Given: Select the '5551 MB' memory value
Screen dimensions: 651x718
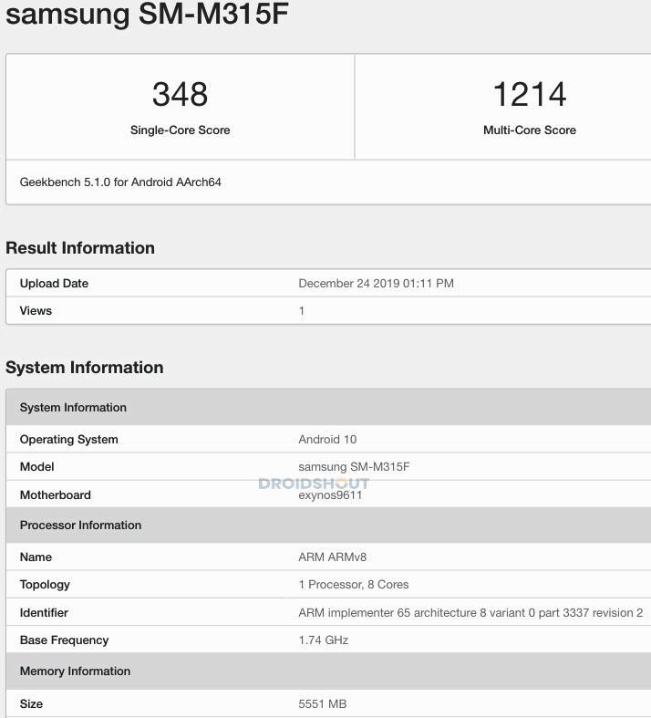Looking at the screenshot, I should point(323,703).
